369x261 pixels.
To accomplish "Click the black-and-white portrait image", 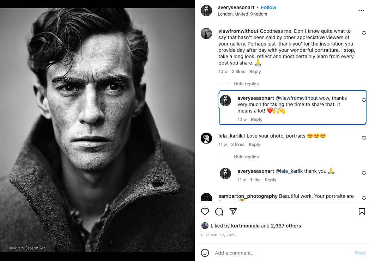I will point(97,130).
